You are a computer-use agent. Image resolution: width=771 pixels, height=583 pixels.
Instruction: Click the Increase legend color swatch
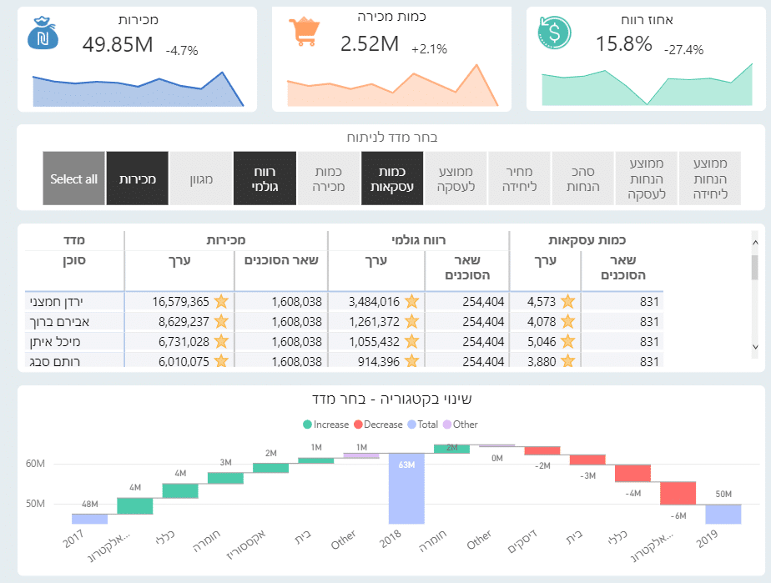(x=307, y=425)
